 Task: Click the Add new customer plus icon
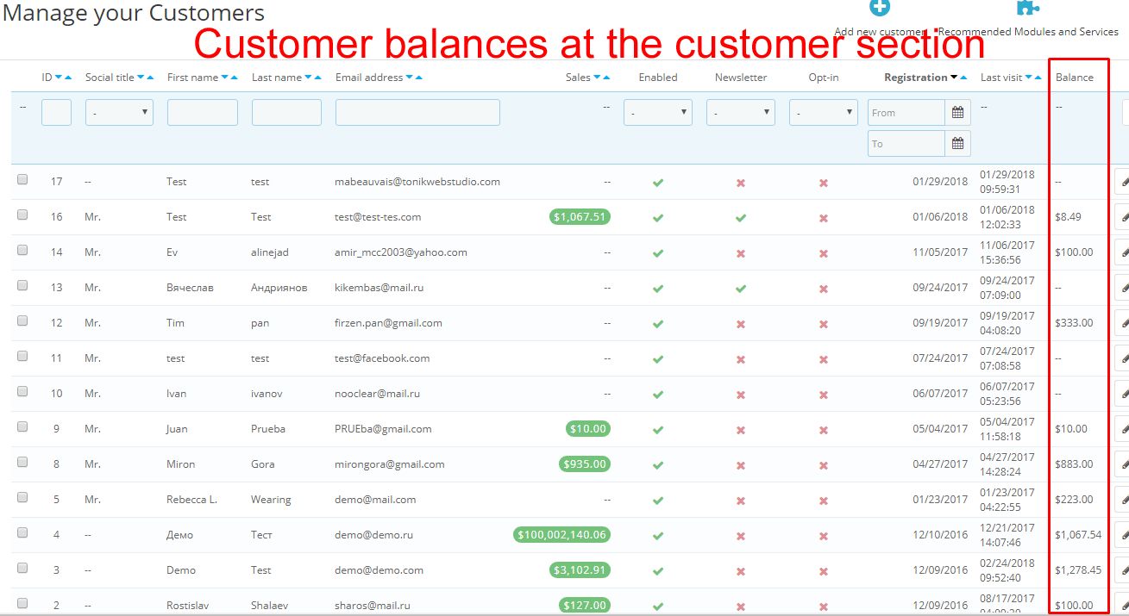879,8
